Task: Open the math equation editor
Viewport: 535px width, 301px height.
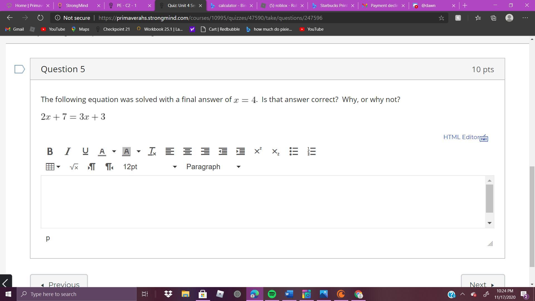Action: 74,167
